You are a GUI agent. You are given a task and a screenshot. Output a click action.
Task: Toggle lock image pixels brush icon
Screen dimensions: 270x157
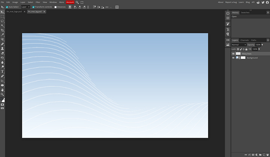click(x=241, y=49)
